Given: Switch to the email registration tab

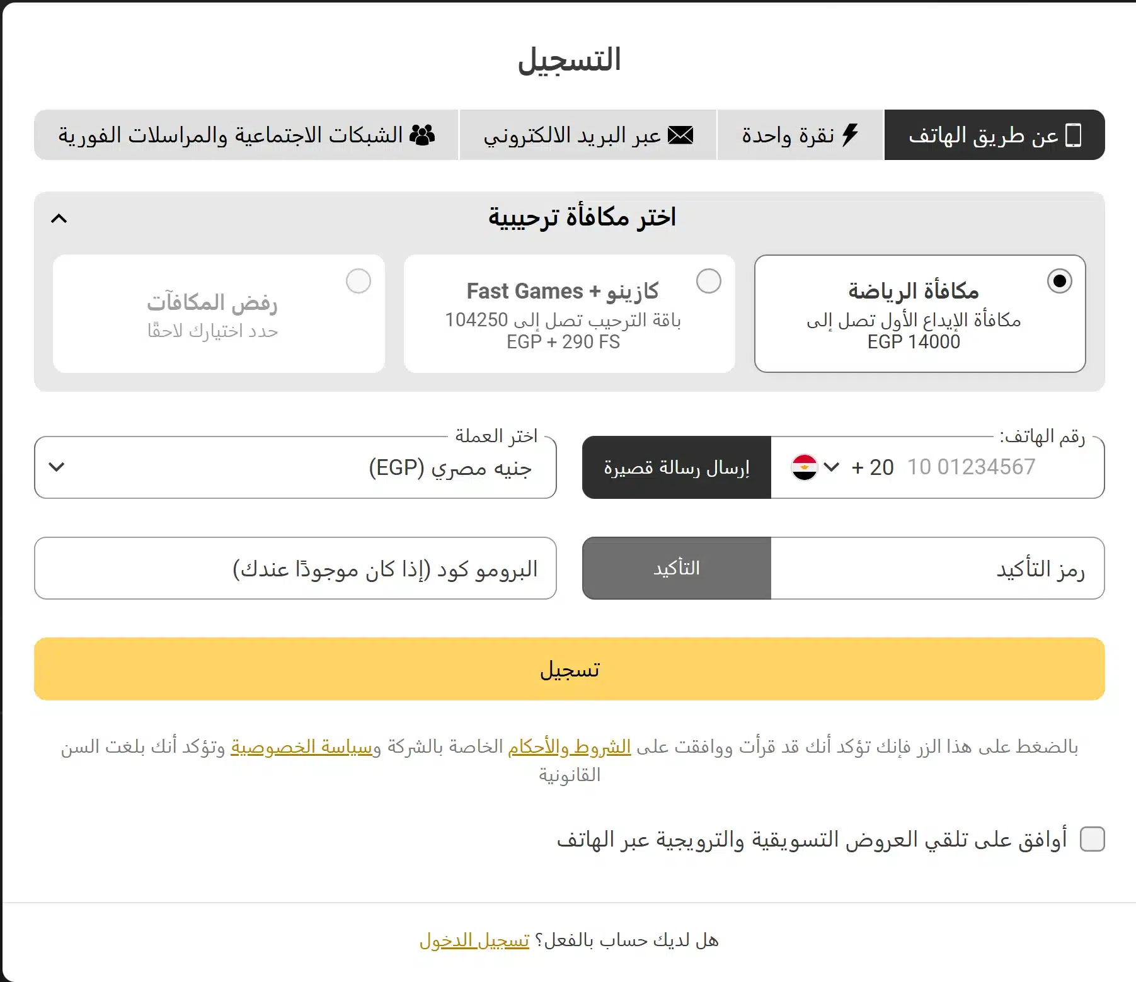Looking at the screenshot, I should (x=588, y=135).
